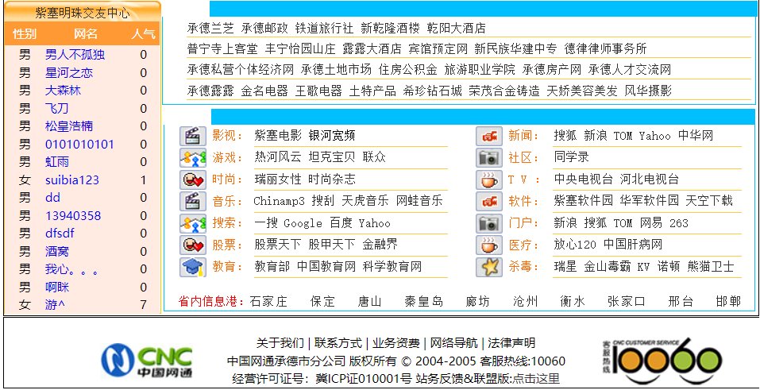Open 风华摄影 link
The image size is (760, 390).
point(648,91)
